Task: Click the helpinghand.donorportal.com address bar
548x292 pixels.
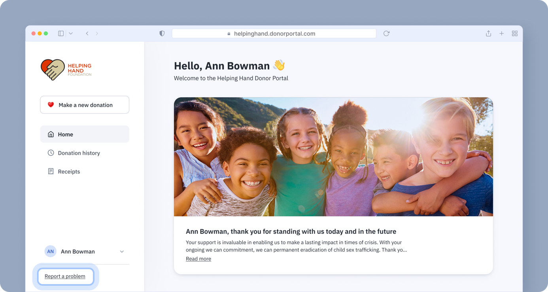Action: [x=274, y=34]
